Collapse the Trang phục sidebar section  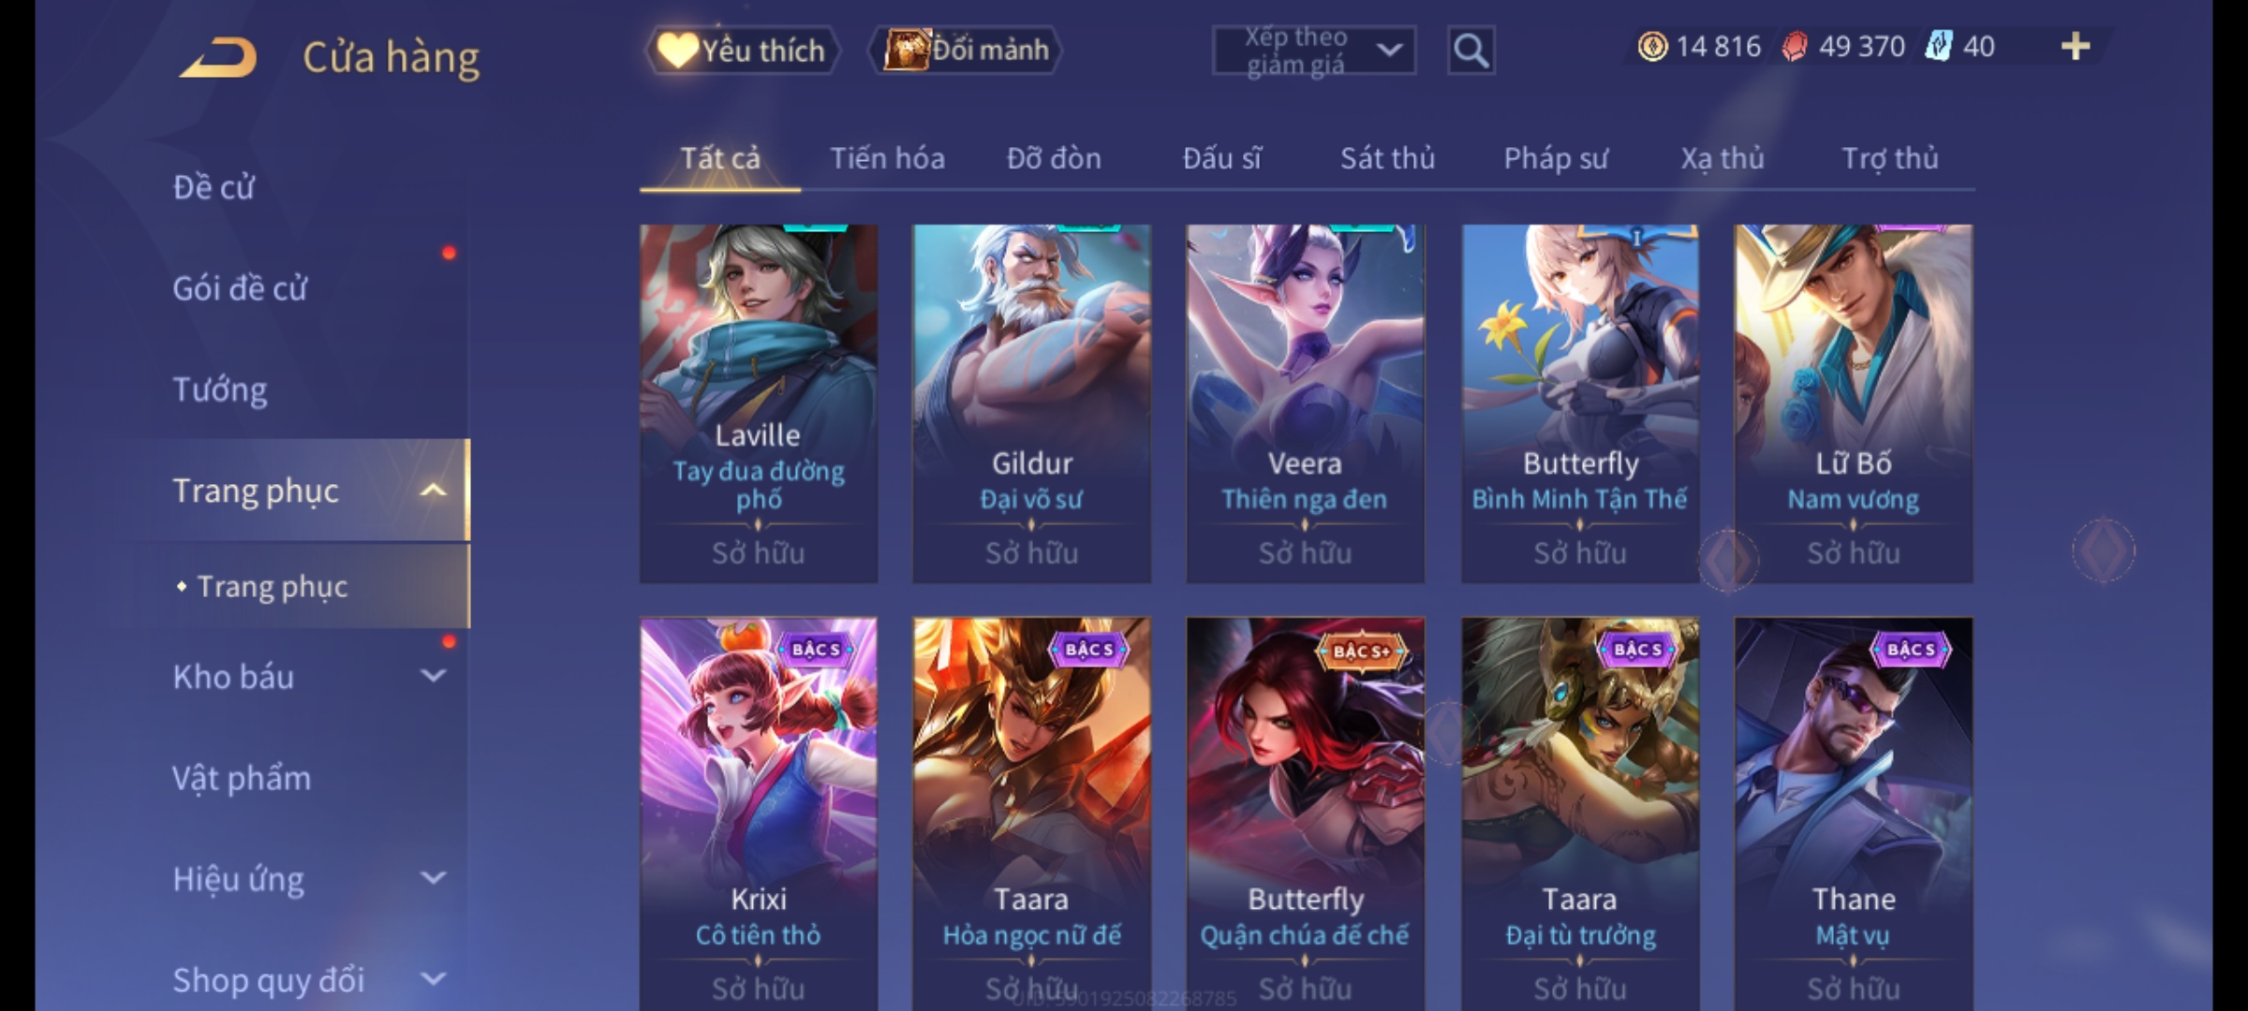[x=433, y=491]
